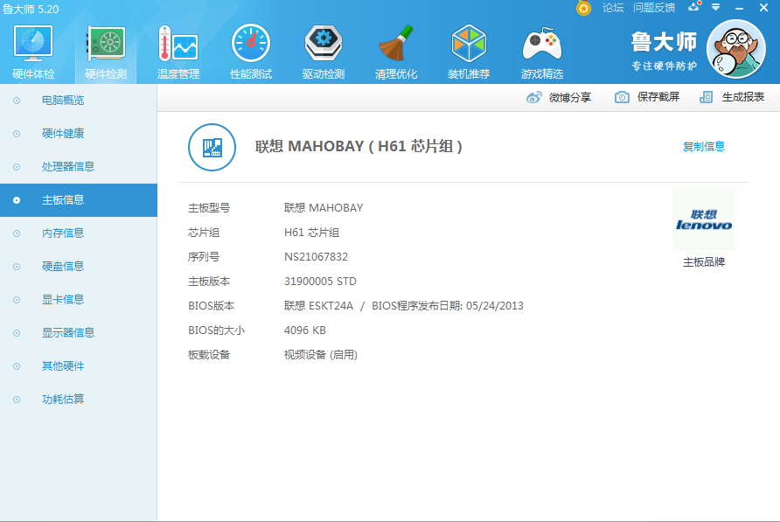Click the 保存截屏 button

tap(647, 97)
